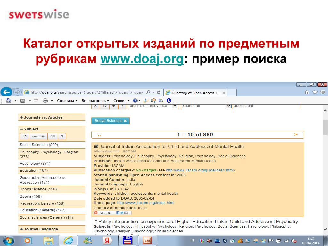Filter by Sports (158)
The height and width of the screenshot is (246, 328).
pos(52,196)
